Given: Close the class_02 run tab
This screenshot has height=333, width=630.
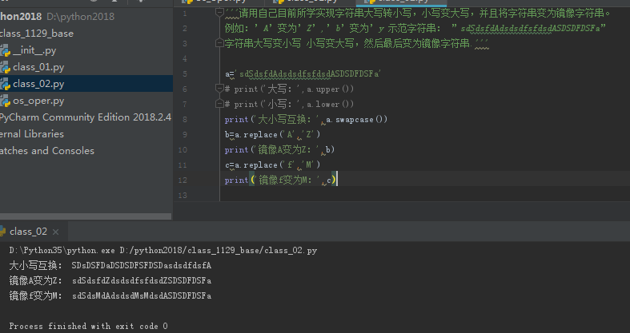Looking at the screenshot, I should pyautogui.click(x=58, y=232).
